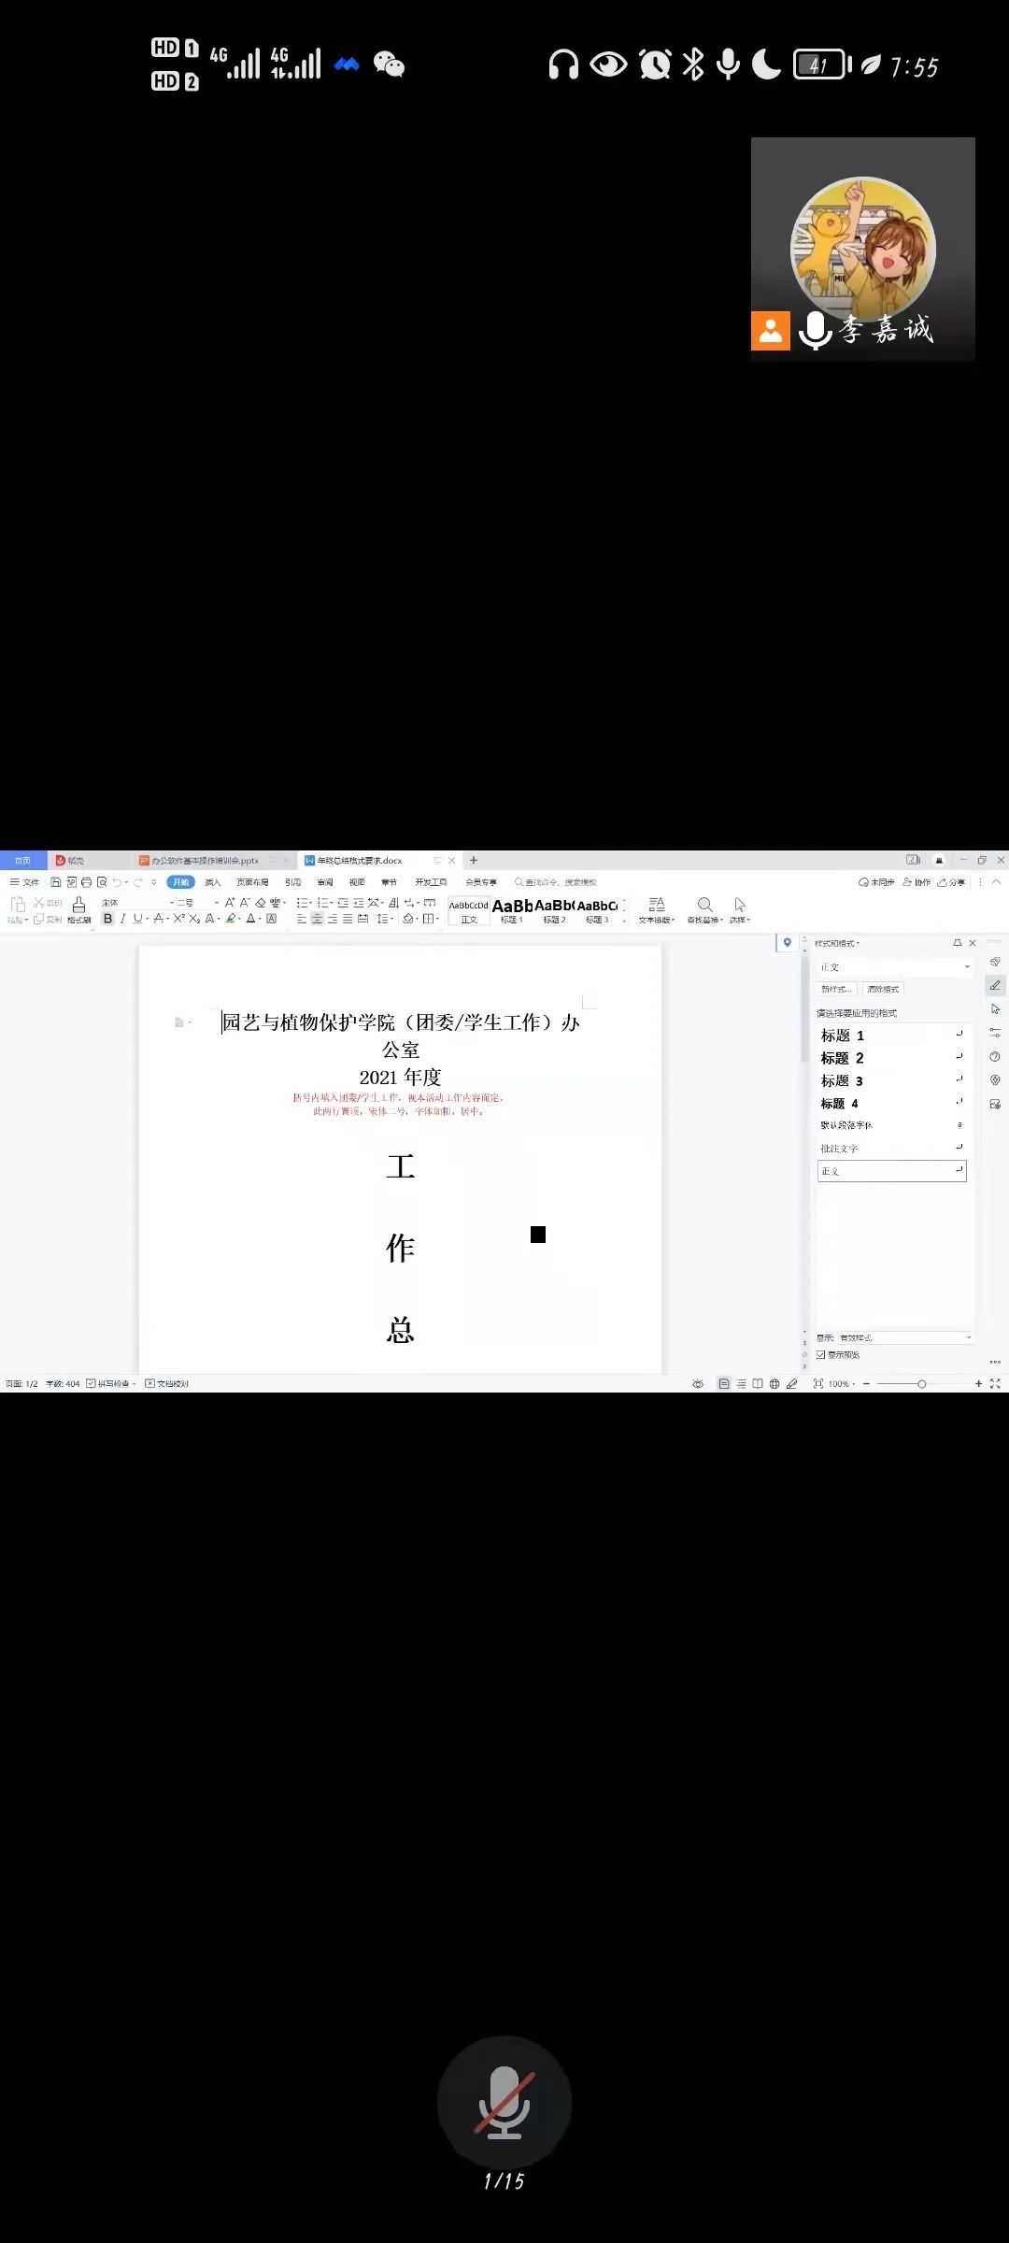Click the 清除格式 button
The image size is (1009, 2243).
883,989
